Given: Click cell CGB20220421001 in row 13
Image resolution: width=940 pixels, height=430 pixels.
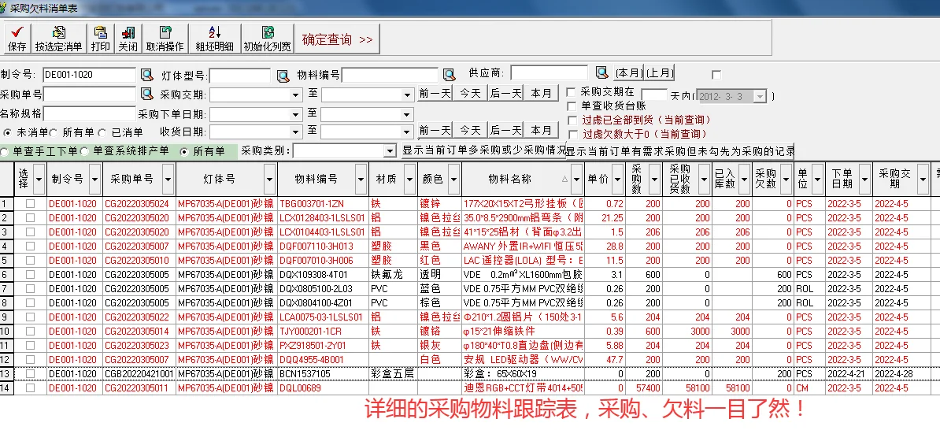Looking at the screenshot, I should point(139,373).
